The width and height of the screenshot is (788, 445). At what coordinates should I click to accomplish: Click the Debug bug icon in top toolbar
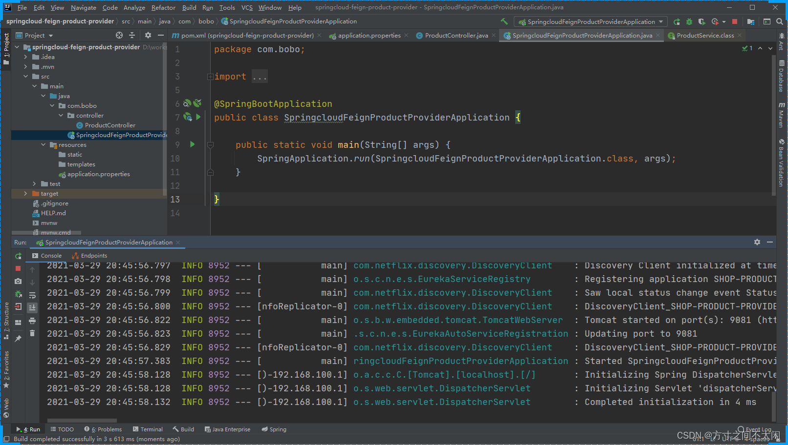pos(689,21)
